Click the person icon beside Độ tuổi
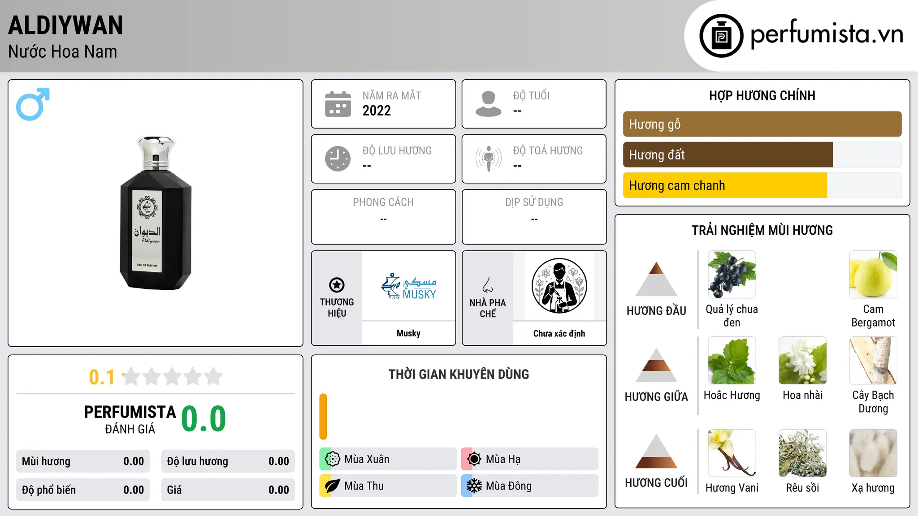Screen dimensions: 918x516 coord(488,104)
